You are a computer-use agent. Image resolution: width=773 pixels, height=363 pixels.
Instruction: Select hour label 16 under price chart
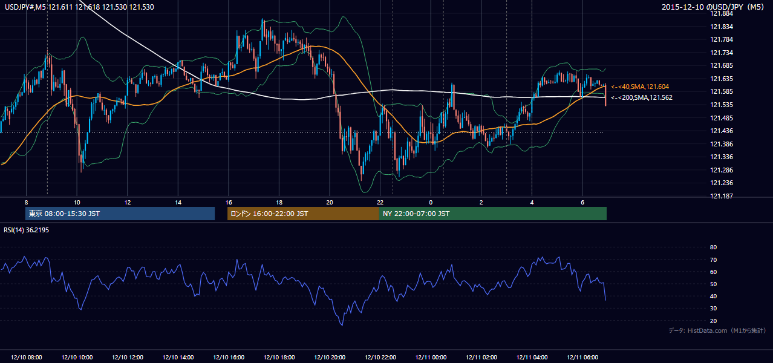point(229,202)
